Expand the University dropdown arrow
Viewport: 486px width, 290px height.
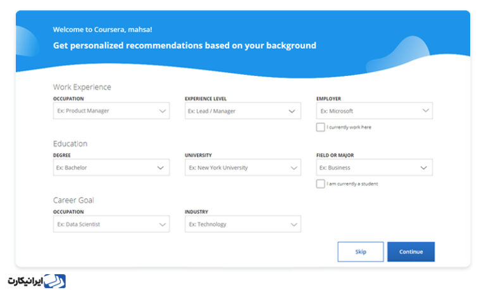coord(292,168)
